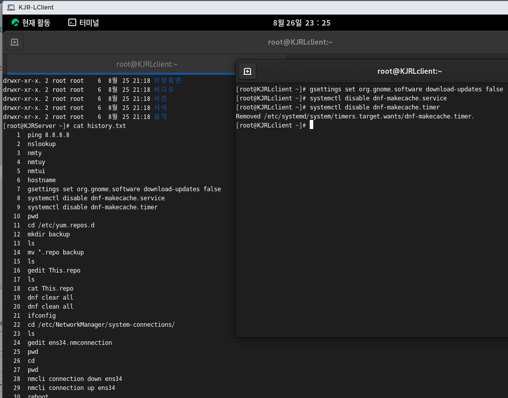Click the clock showing 8월 26일 23:25
The image size is (508, 398).
coord(302,23)
